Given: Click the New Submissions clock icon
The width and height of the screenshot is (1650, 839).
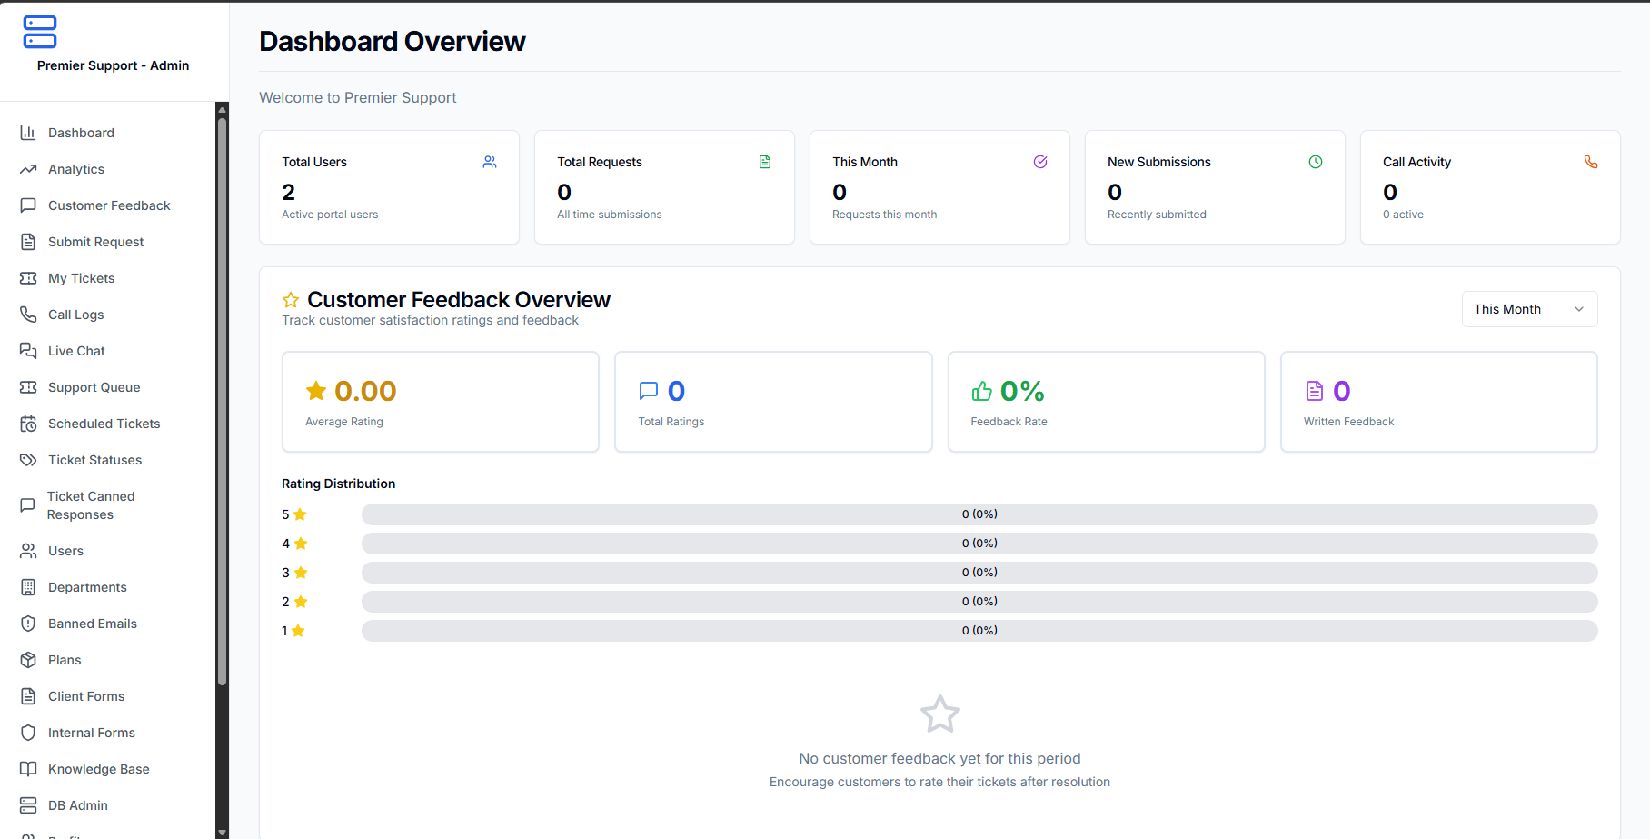Looking at the screenshot, I should coord(1316,162).
